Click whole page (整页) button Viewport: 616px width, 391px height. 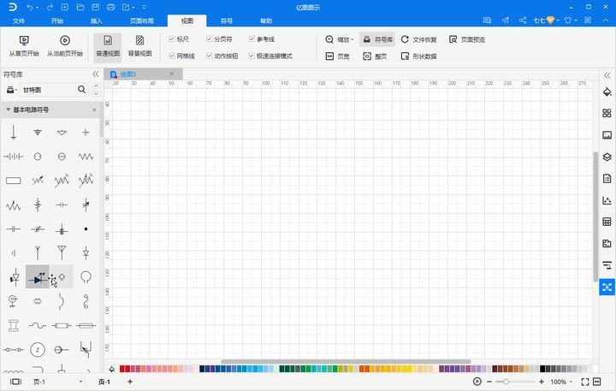(x=375, y=56)
